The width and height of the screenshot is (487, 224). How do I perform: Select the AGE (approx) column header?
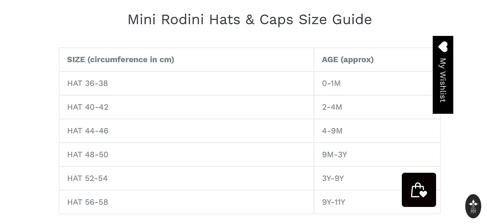[348, 60]
